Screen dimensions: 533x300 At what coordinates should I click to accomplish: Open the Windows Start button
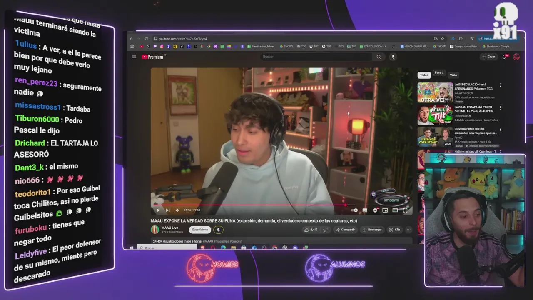[132, 248]
